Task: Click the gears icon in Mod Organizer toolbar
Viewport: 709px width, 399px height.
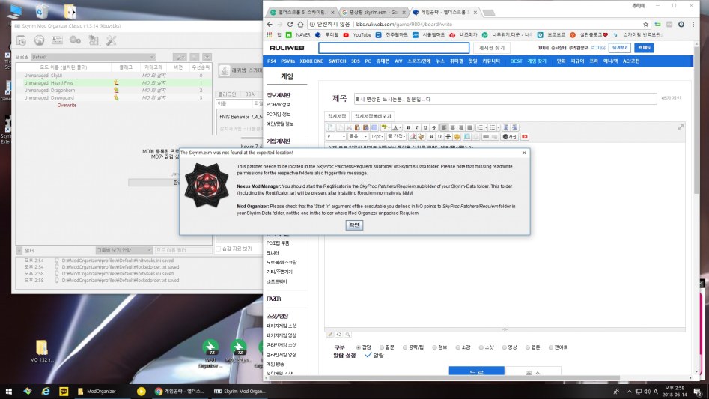Action: (74, 40)
